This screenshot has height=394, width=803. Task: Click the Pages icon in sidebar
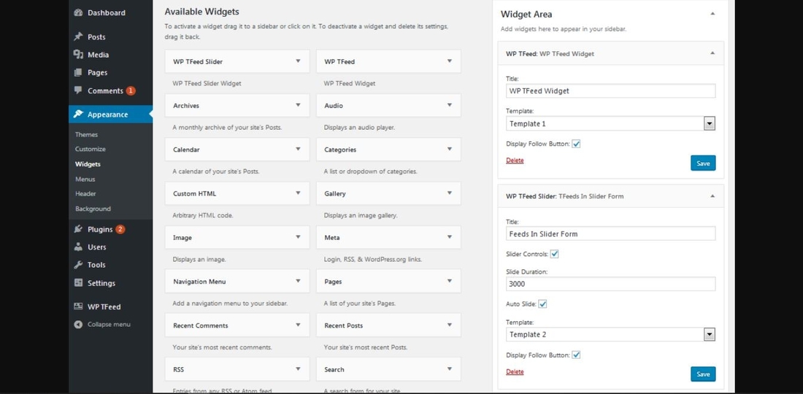coord(79,72)
